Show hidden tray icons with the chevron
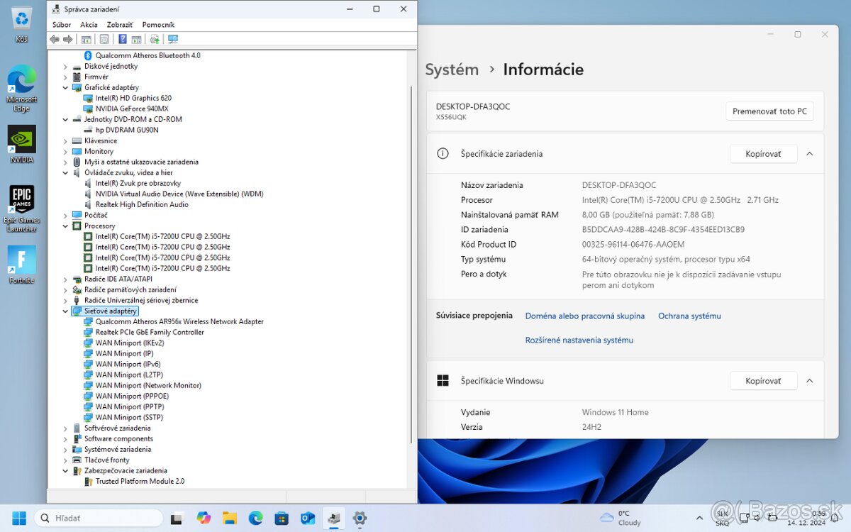Viewport: 851px width, 532px height. coord(699,518)
